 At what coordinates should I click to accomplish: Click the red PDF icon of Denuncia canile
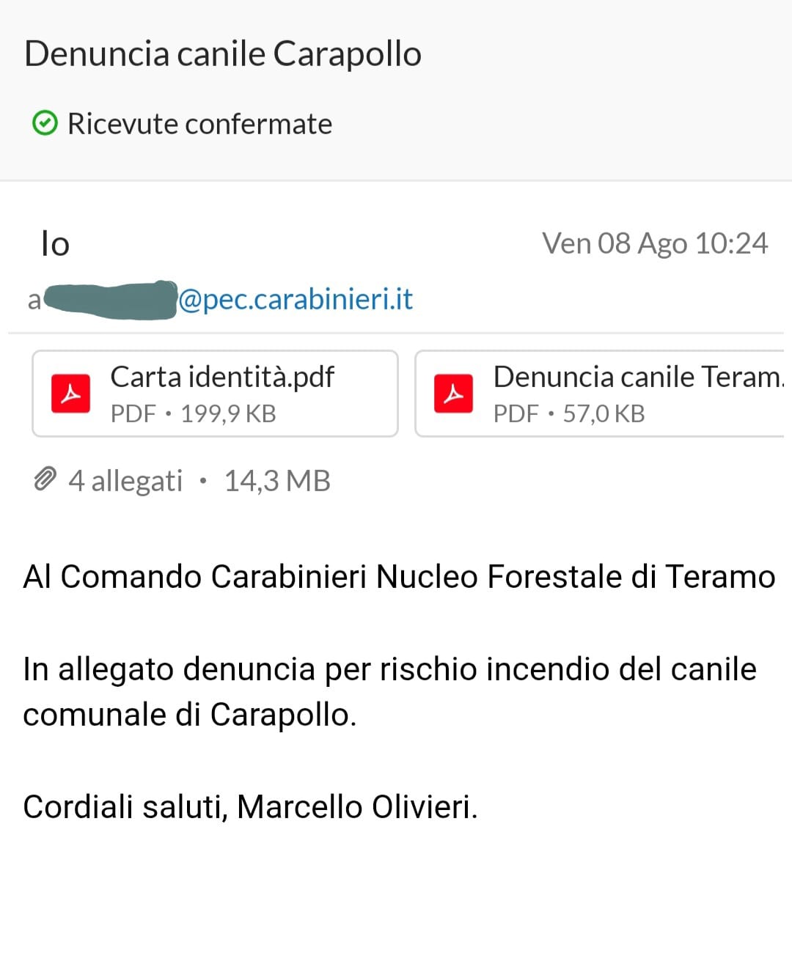coord(453,394)
